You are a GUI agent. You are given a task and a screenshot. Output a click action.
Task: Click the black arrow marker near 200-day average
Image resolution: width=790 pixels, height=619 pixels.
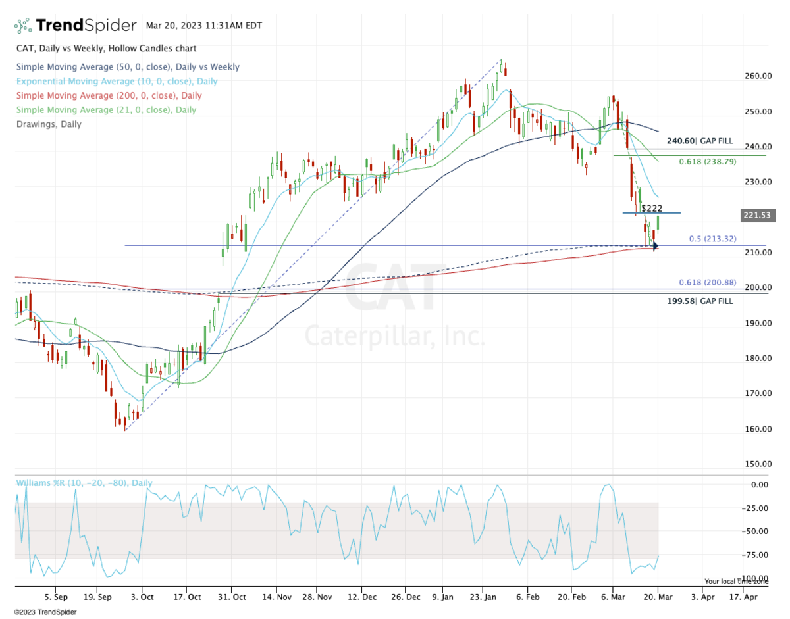coord(654,246)
